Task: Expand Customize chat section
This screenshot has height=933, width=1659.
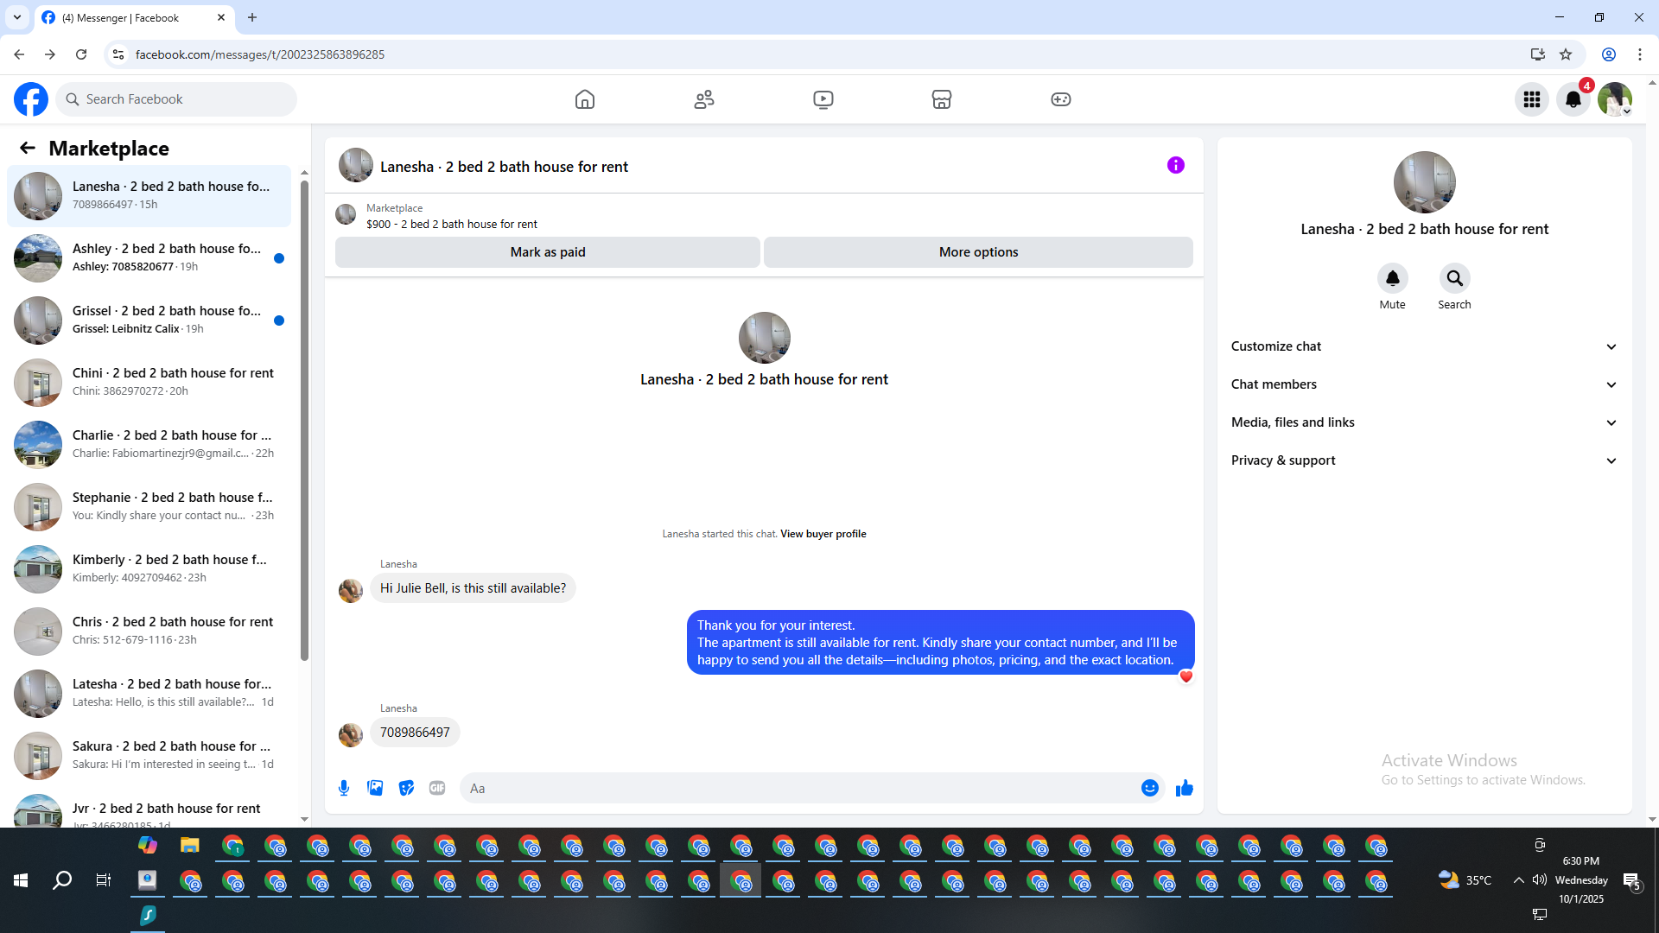Action: tap(1424, 346)
